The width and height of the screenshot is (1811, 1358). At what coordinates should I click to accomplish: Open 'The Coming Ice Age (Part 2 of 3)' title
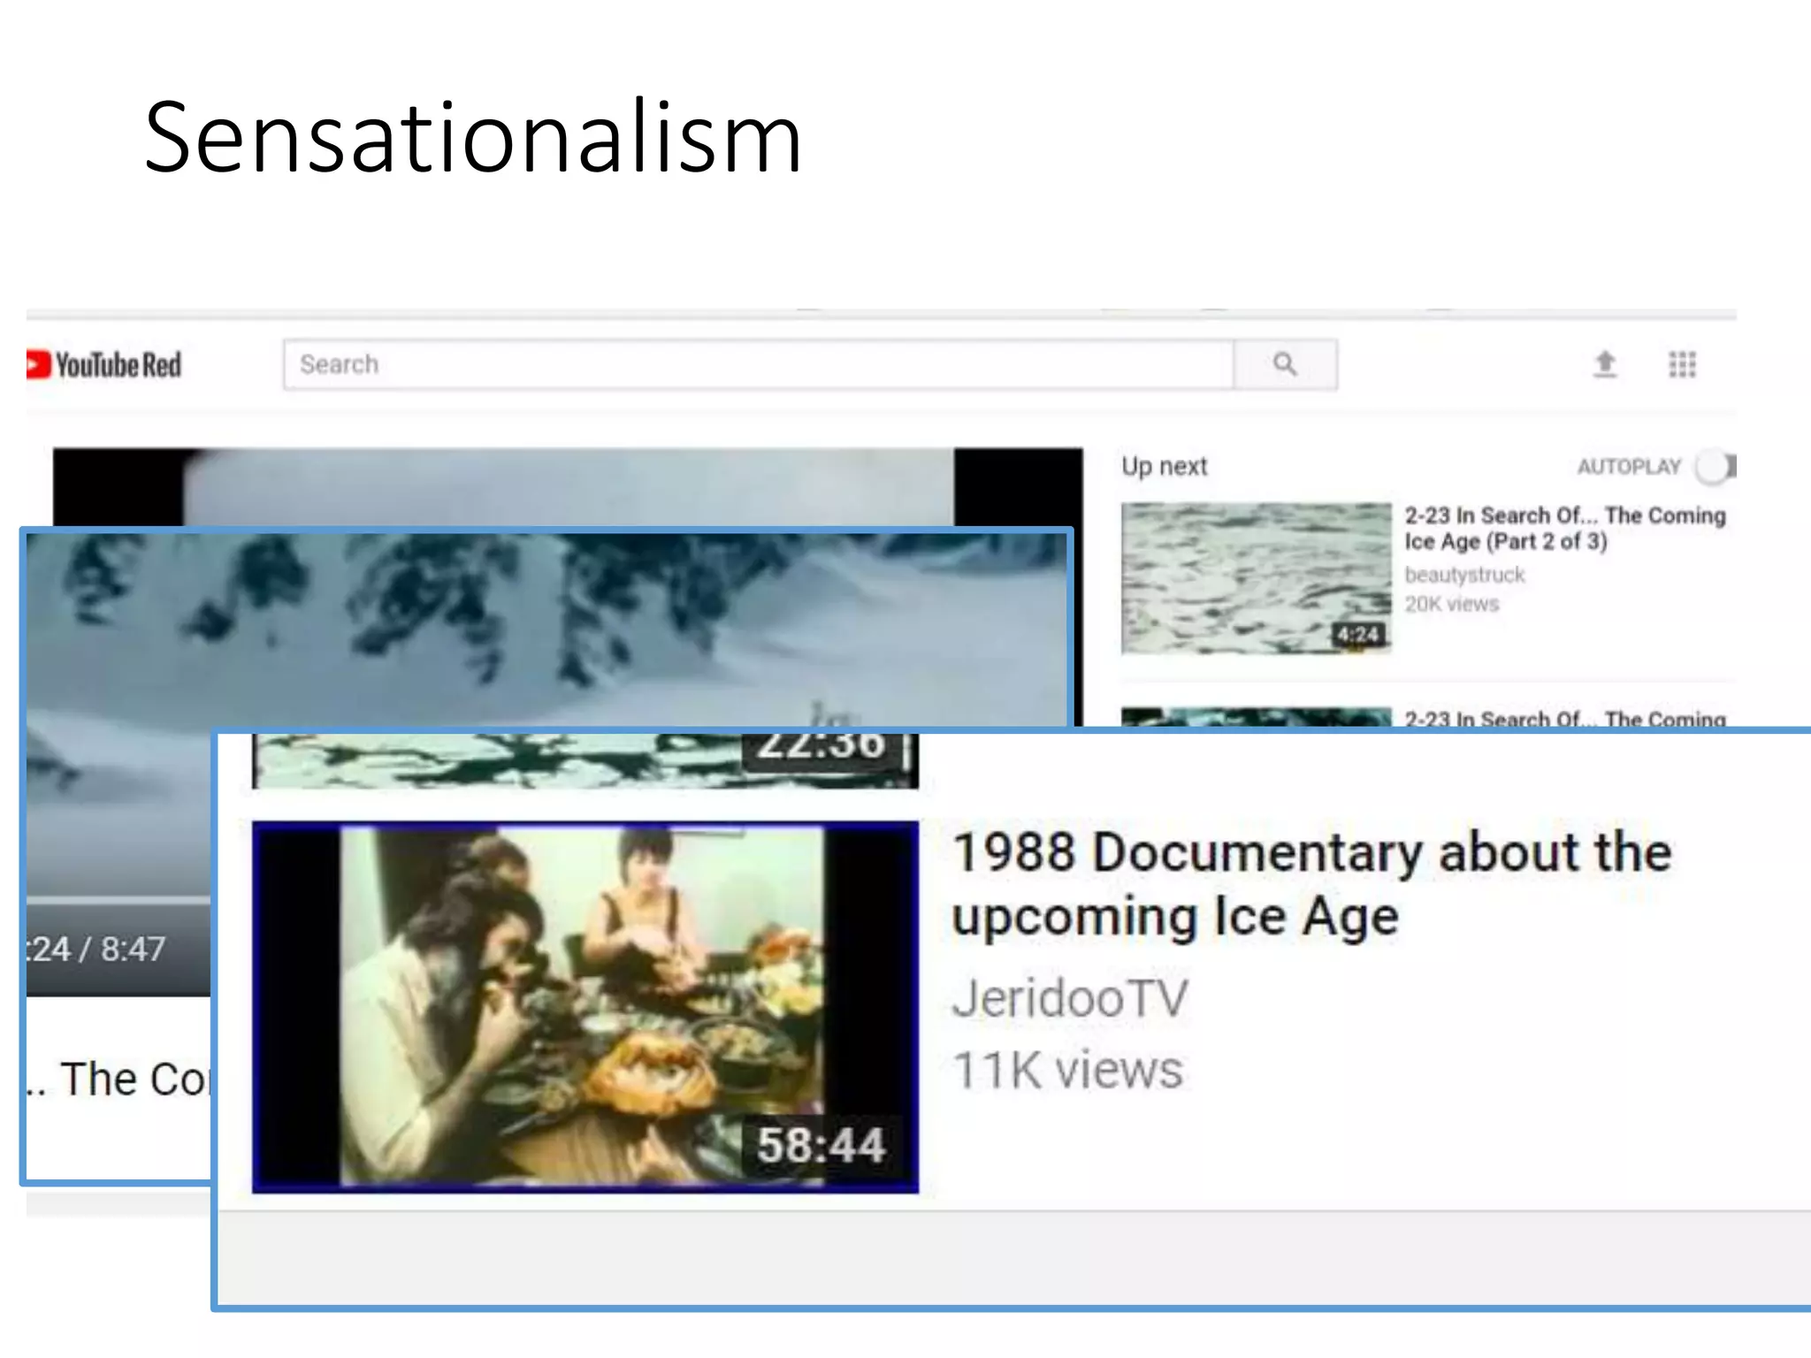1565,528
